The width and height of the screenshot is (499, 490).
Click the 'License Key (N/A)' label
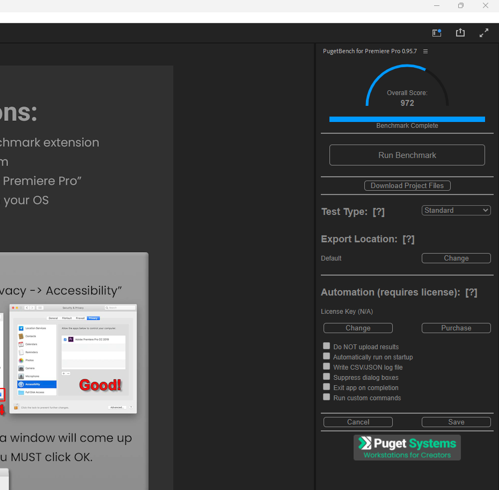pos(347,312)
